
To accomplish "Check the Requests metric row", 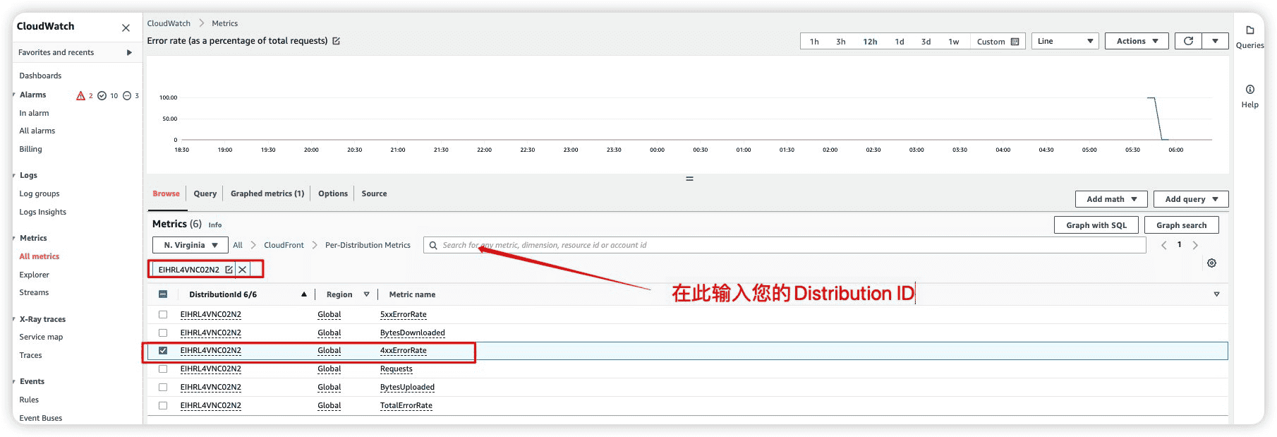I will (163, 369).
